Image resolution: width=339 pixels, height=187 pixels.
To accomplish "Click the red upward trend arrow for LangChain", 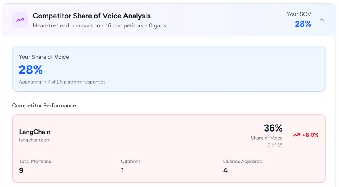I will pyautogui.click(x=296, y=135).
